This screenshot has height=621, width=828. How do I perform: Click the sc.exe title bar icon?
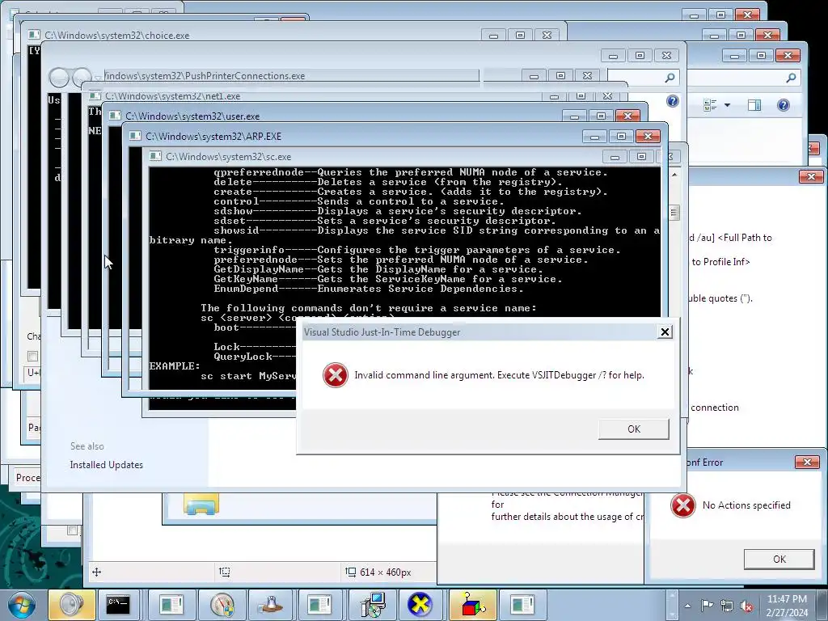(x=155, y=156)
